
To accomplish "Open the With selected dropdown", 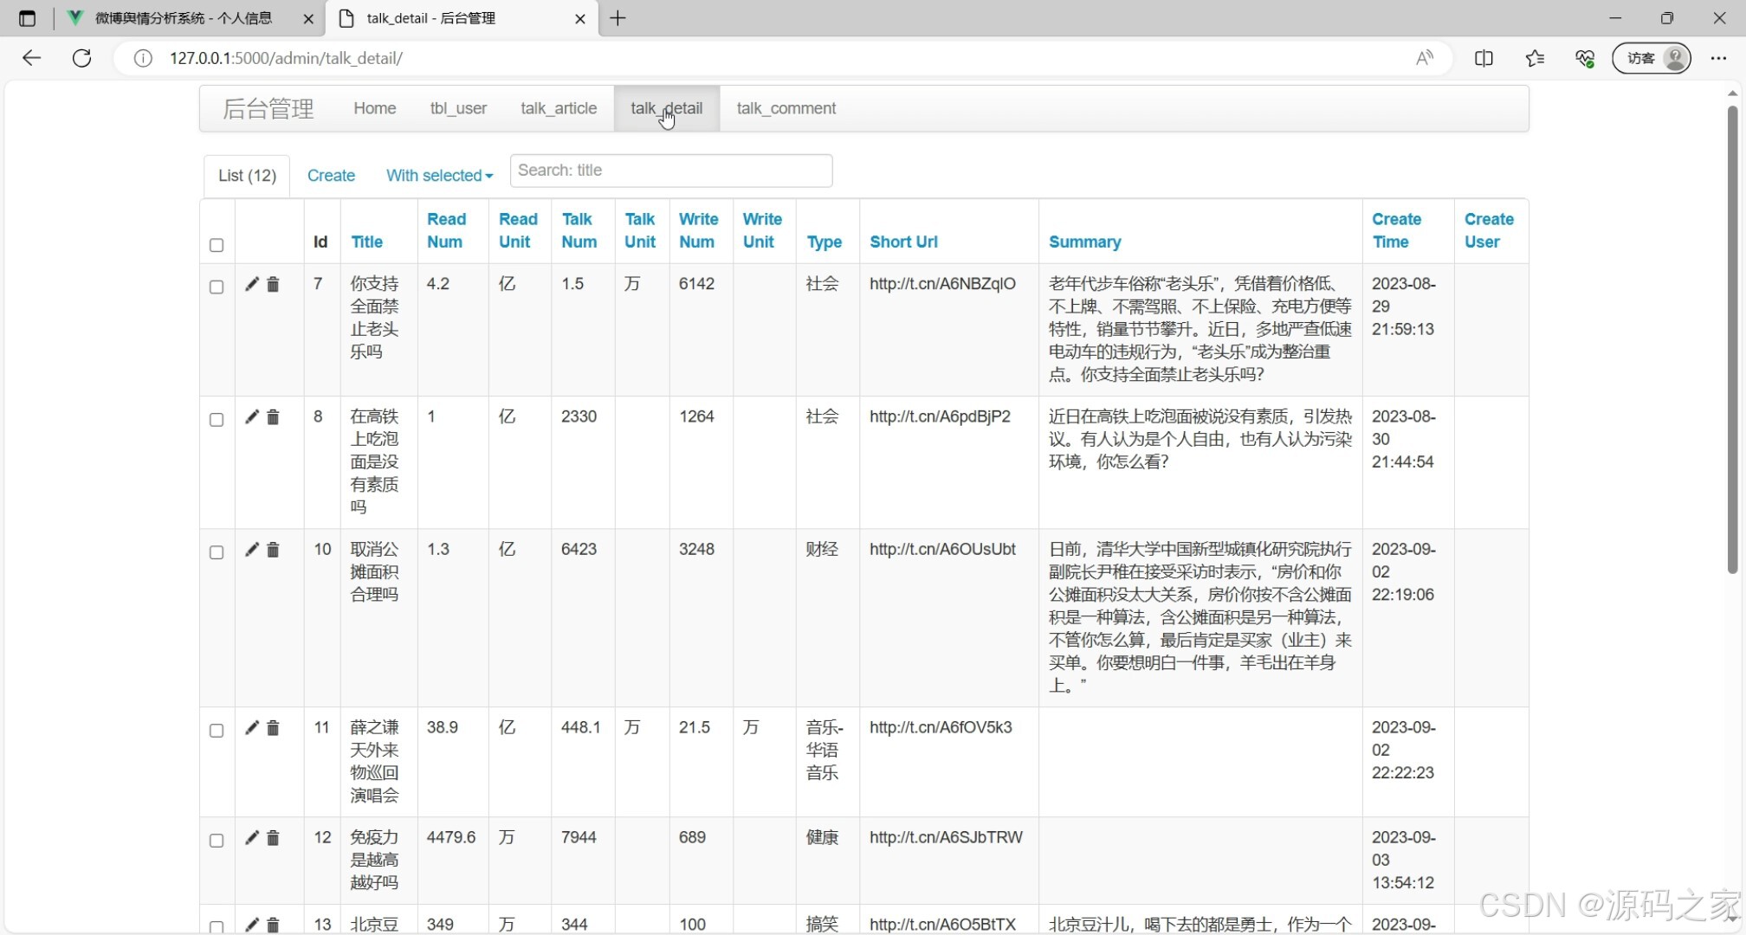I will pos(439,176).
